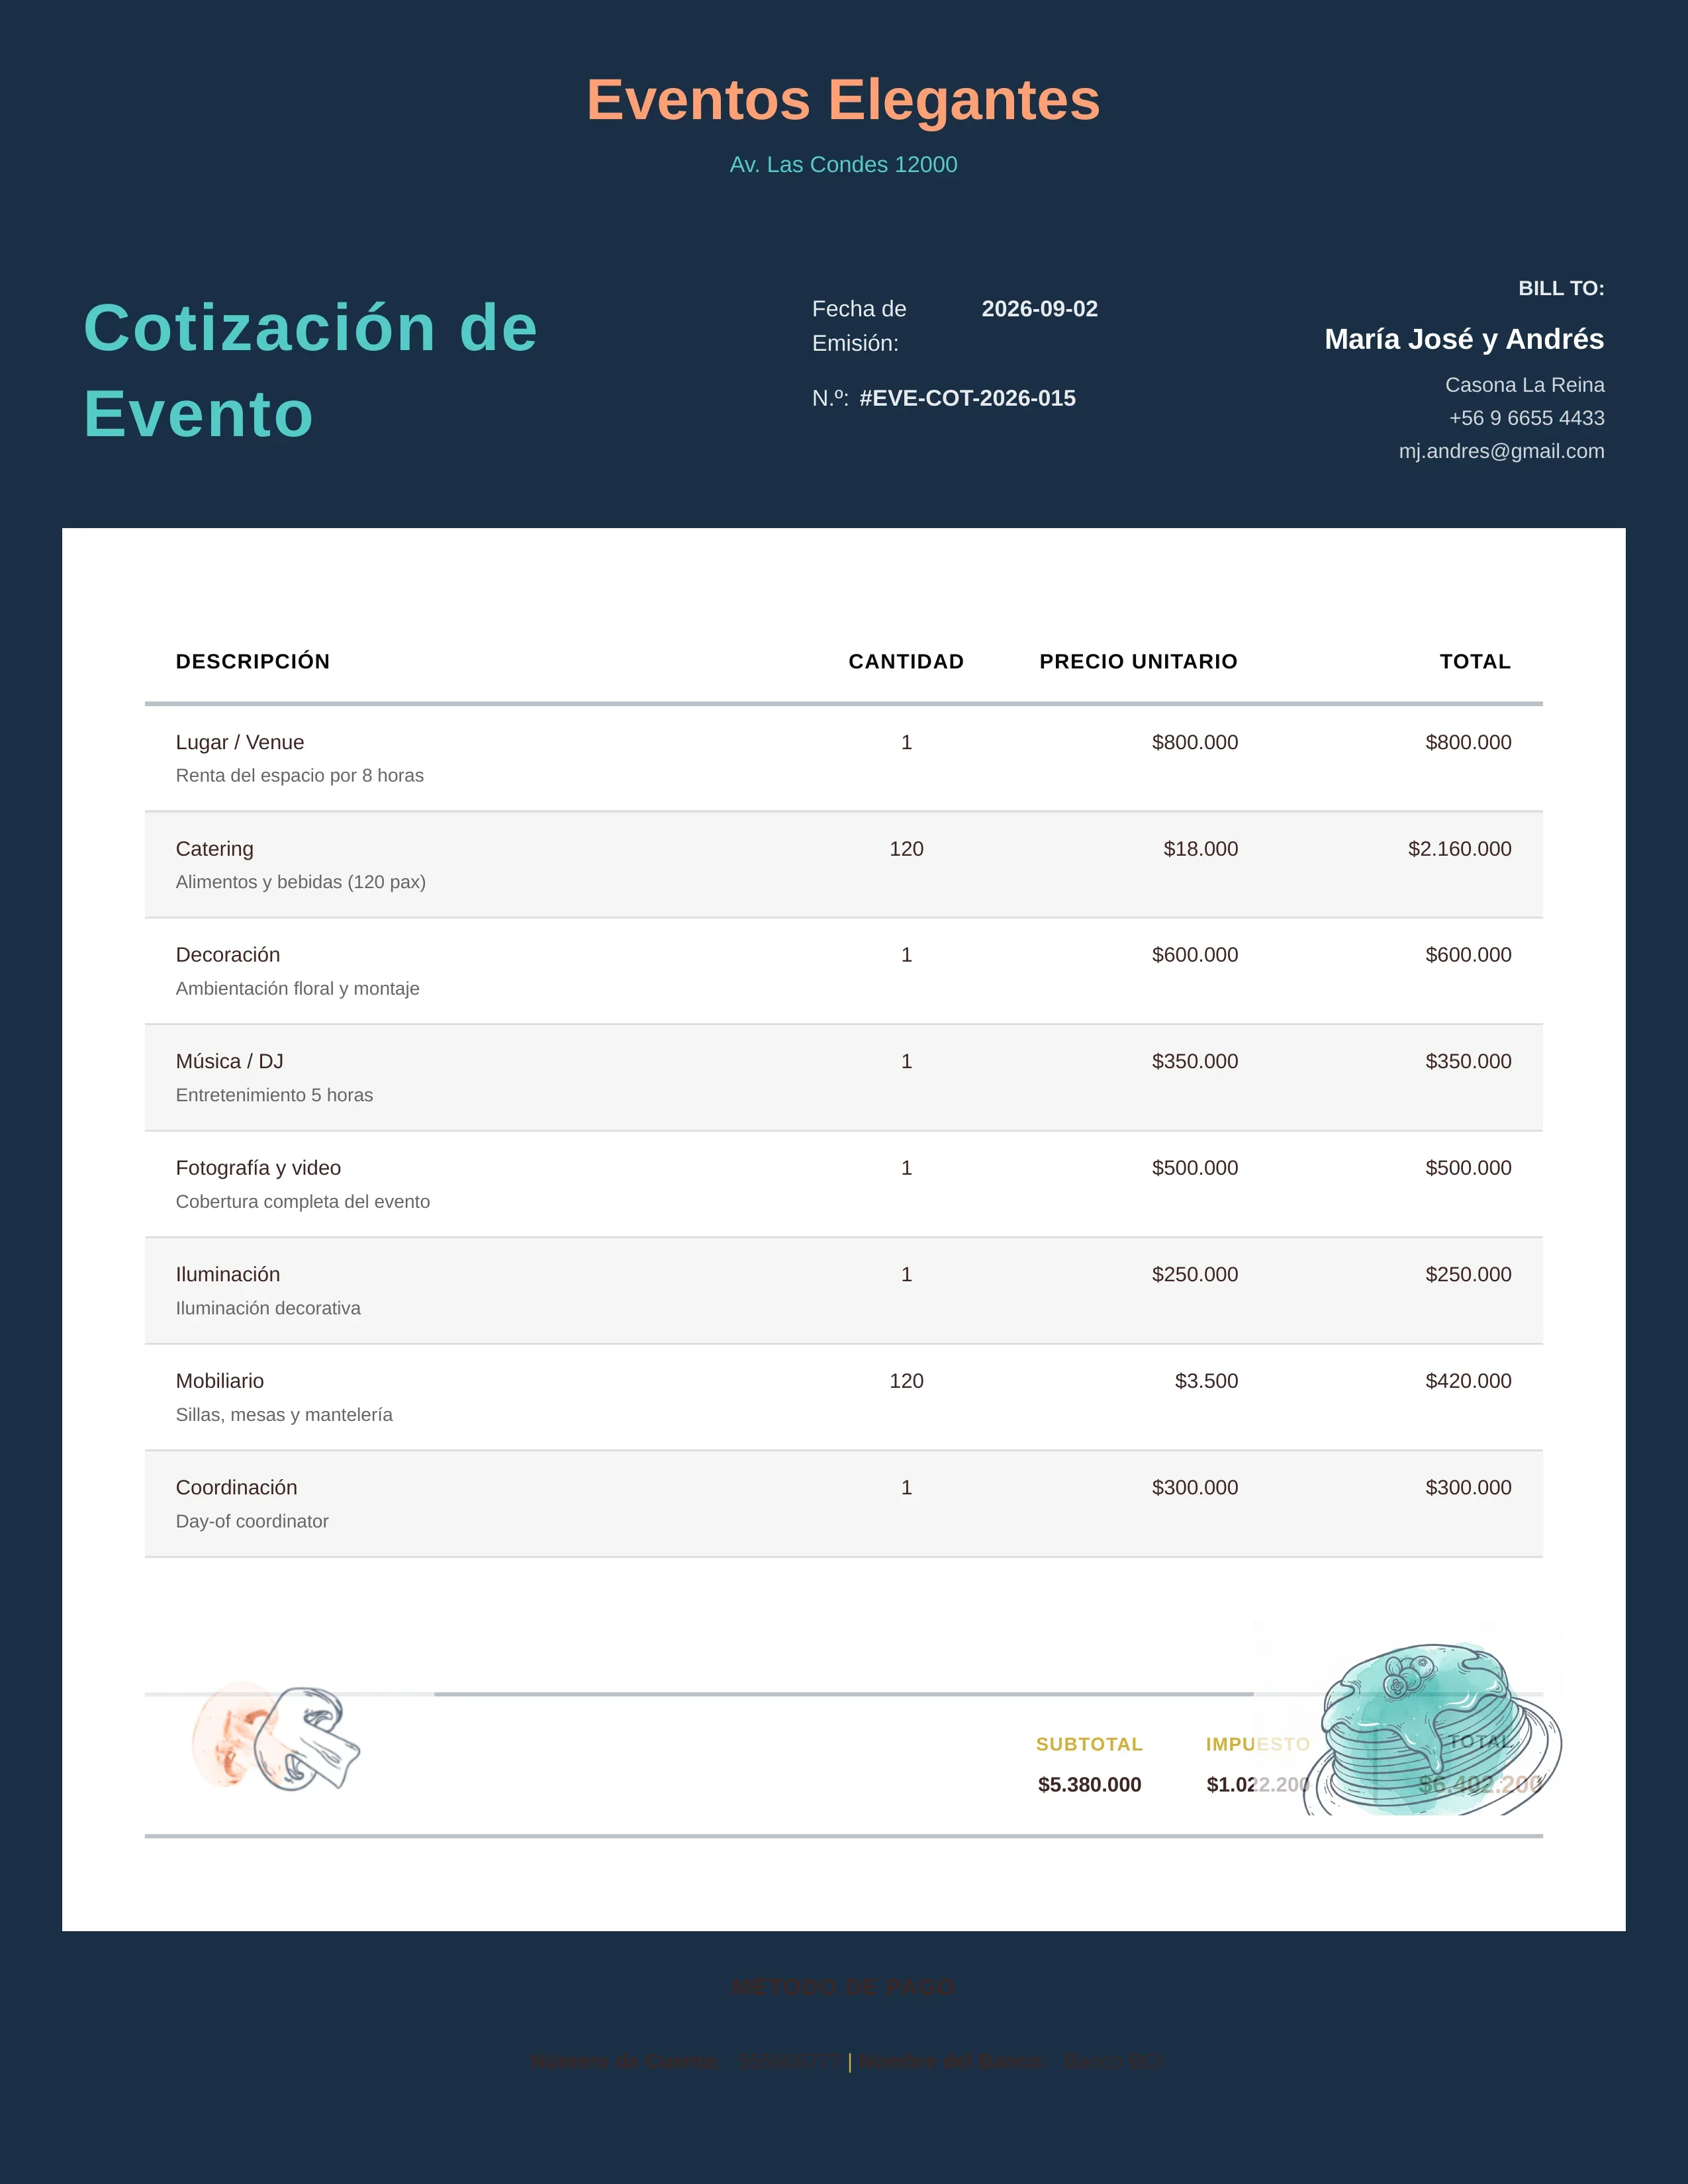Select the 'Coordinación' item name

click(236, 1487)
